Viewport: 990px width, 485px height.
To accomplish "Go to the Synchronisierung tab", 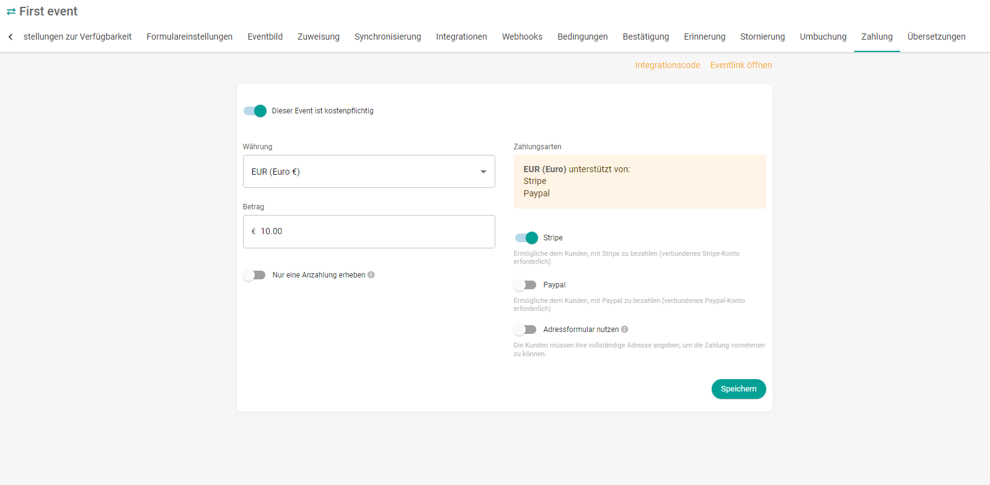I will (388, 37).
